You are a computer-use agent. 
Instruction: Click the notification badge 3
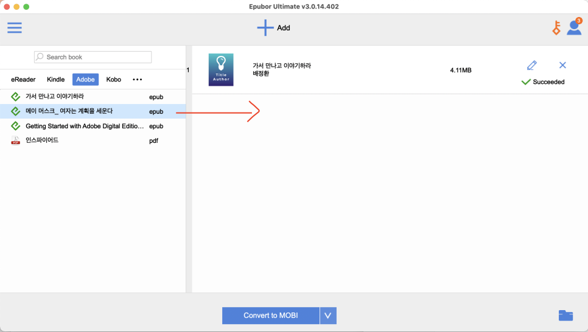[579, 21]
